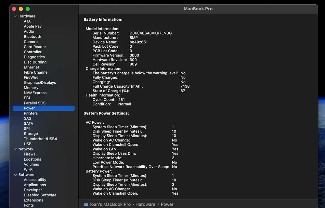Select Fonts under Software
The width and height of the screenshot is (325, 208).
(29, 205)
